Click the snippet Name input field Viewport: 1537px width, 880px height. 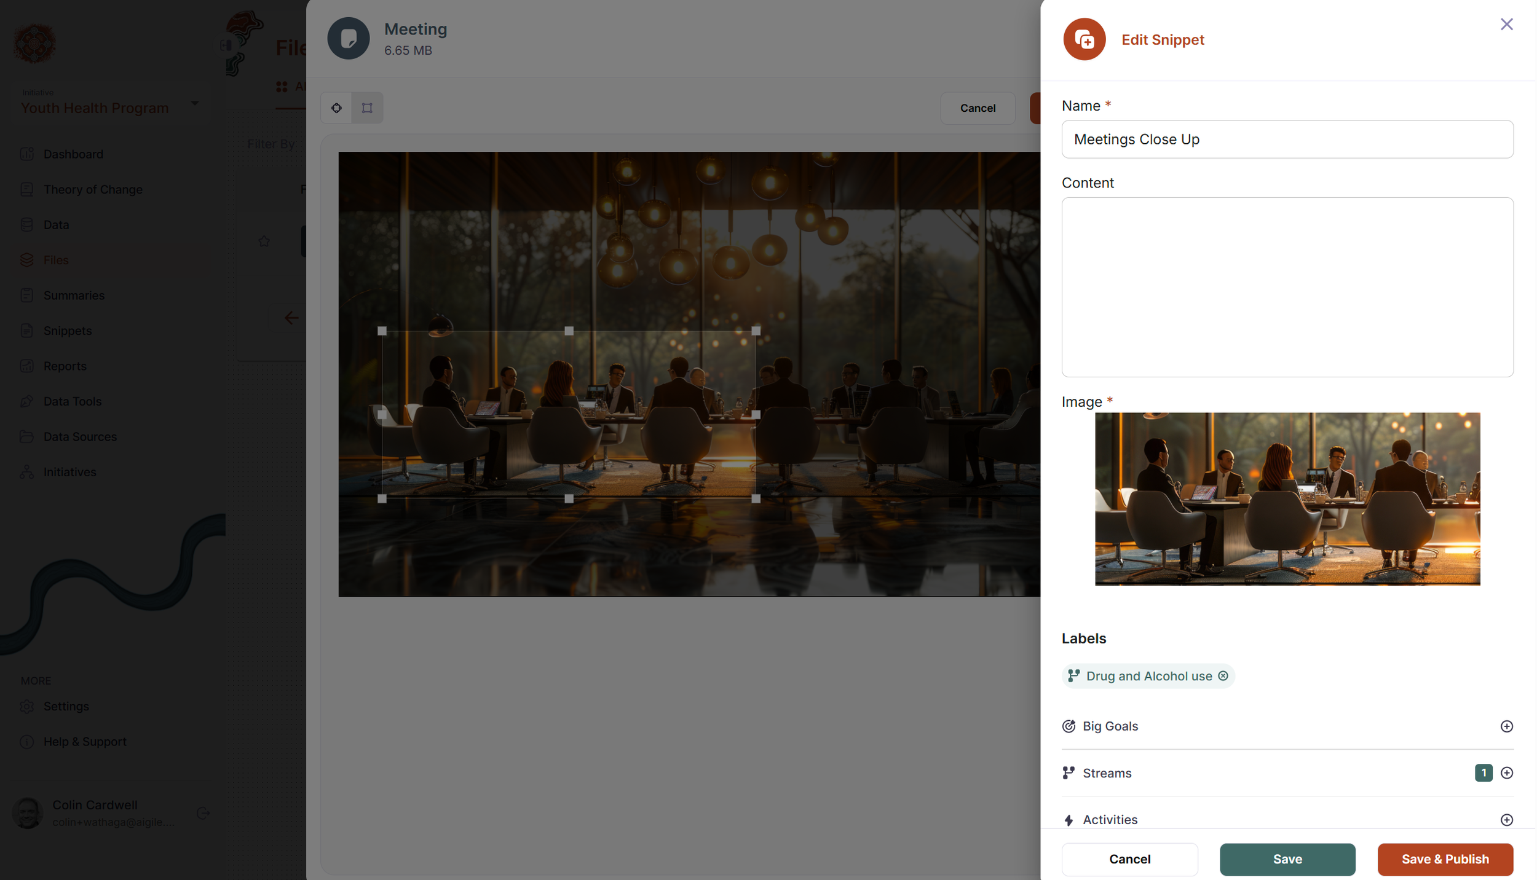tap(1287, 139)
